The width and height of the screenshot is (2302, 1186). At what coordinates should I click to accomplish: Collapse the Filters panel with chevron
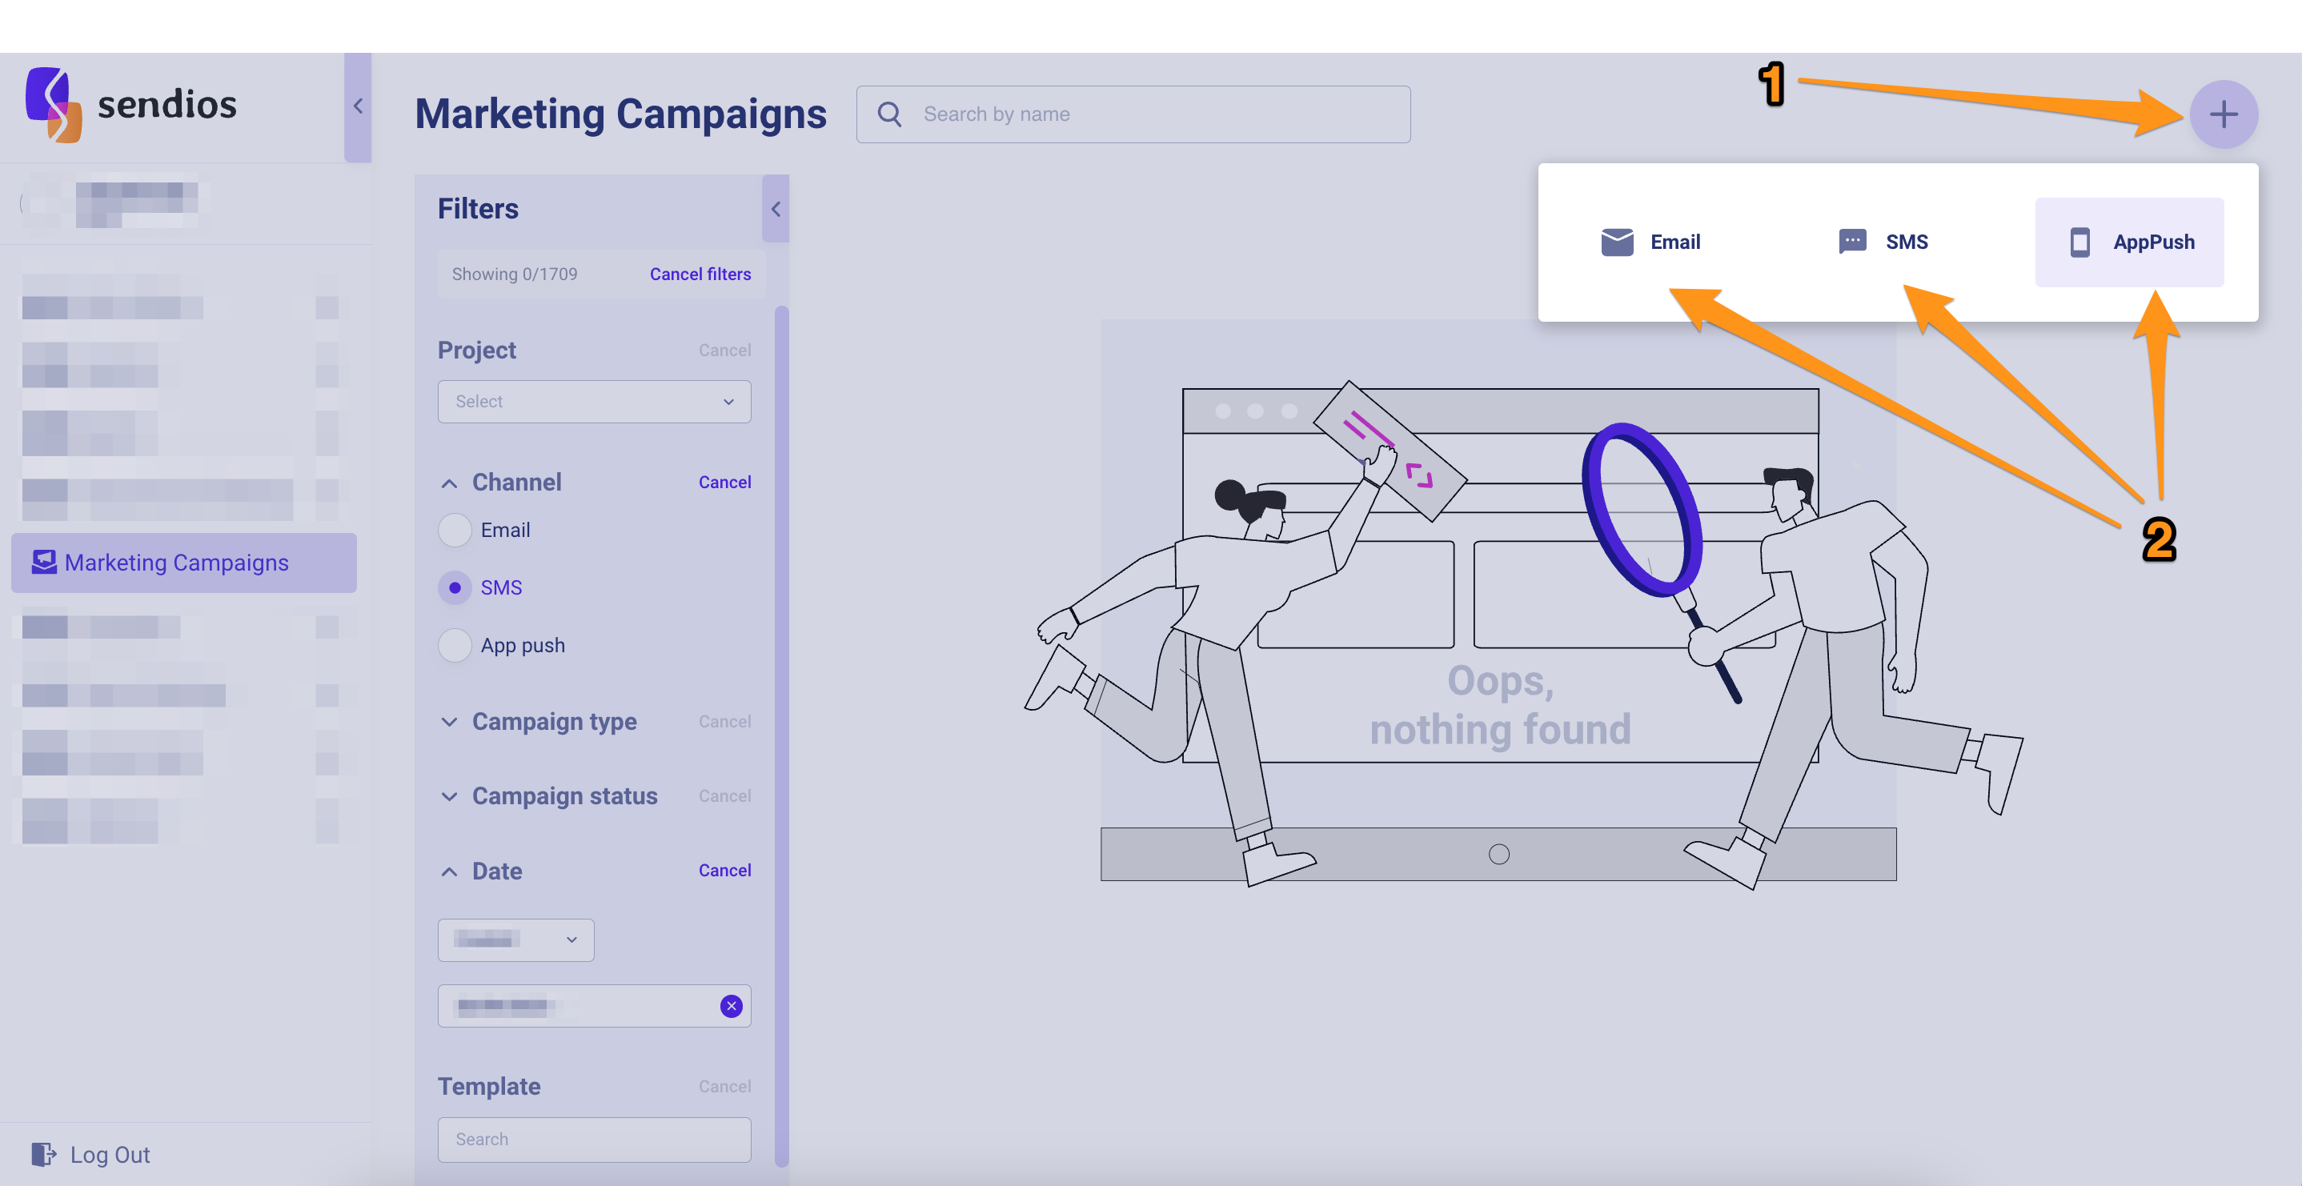click(x=775, y=209)
